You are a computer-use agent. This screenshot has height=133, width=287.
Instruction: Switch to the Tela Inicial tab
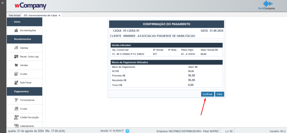tap(14, 15)
